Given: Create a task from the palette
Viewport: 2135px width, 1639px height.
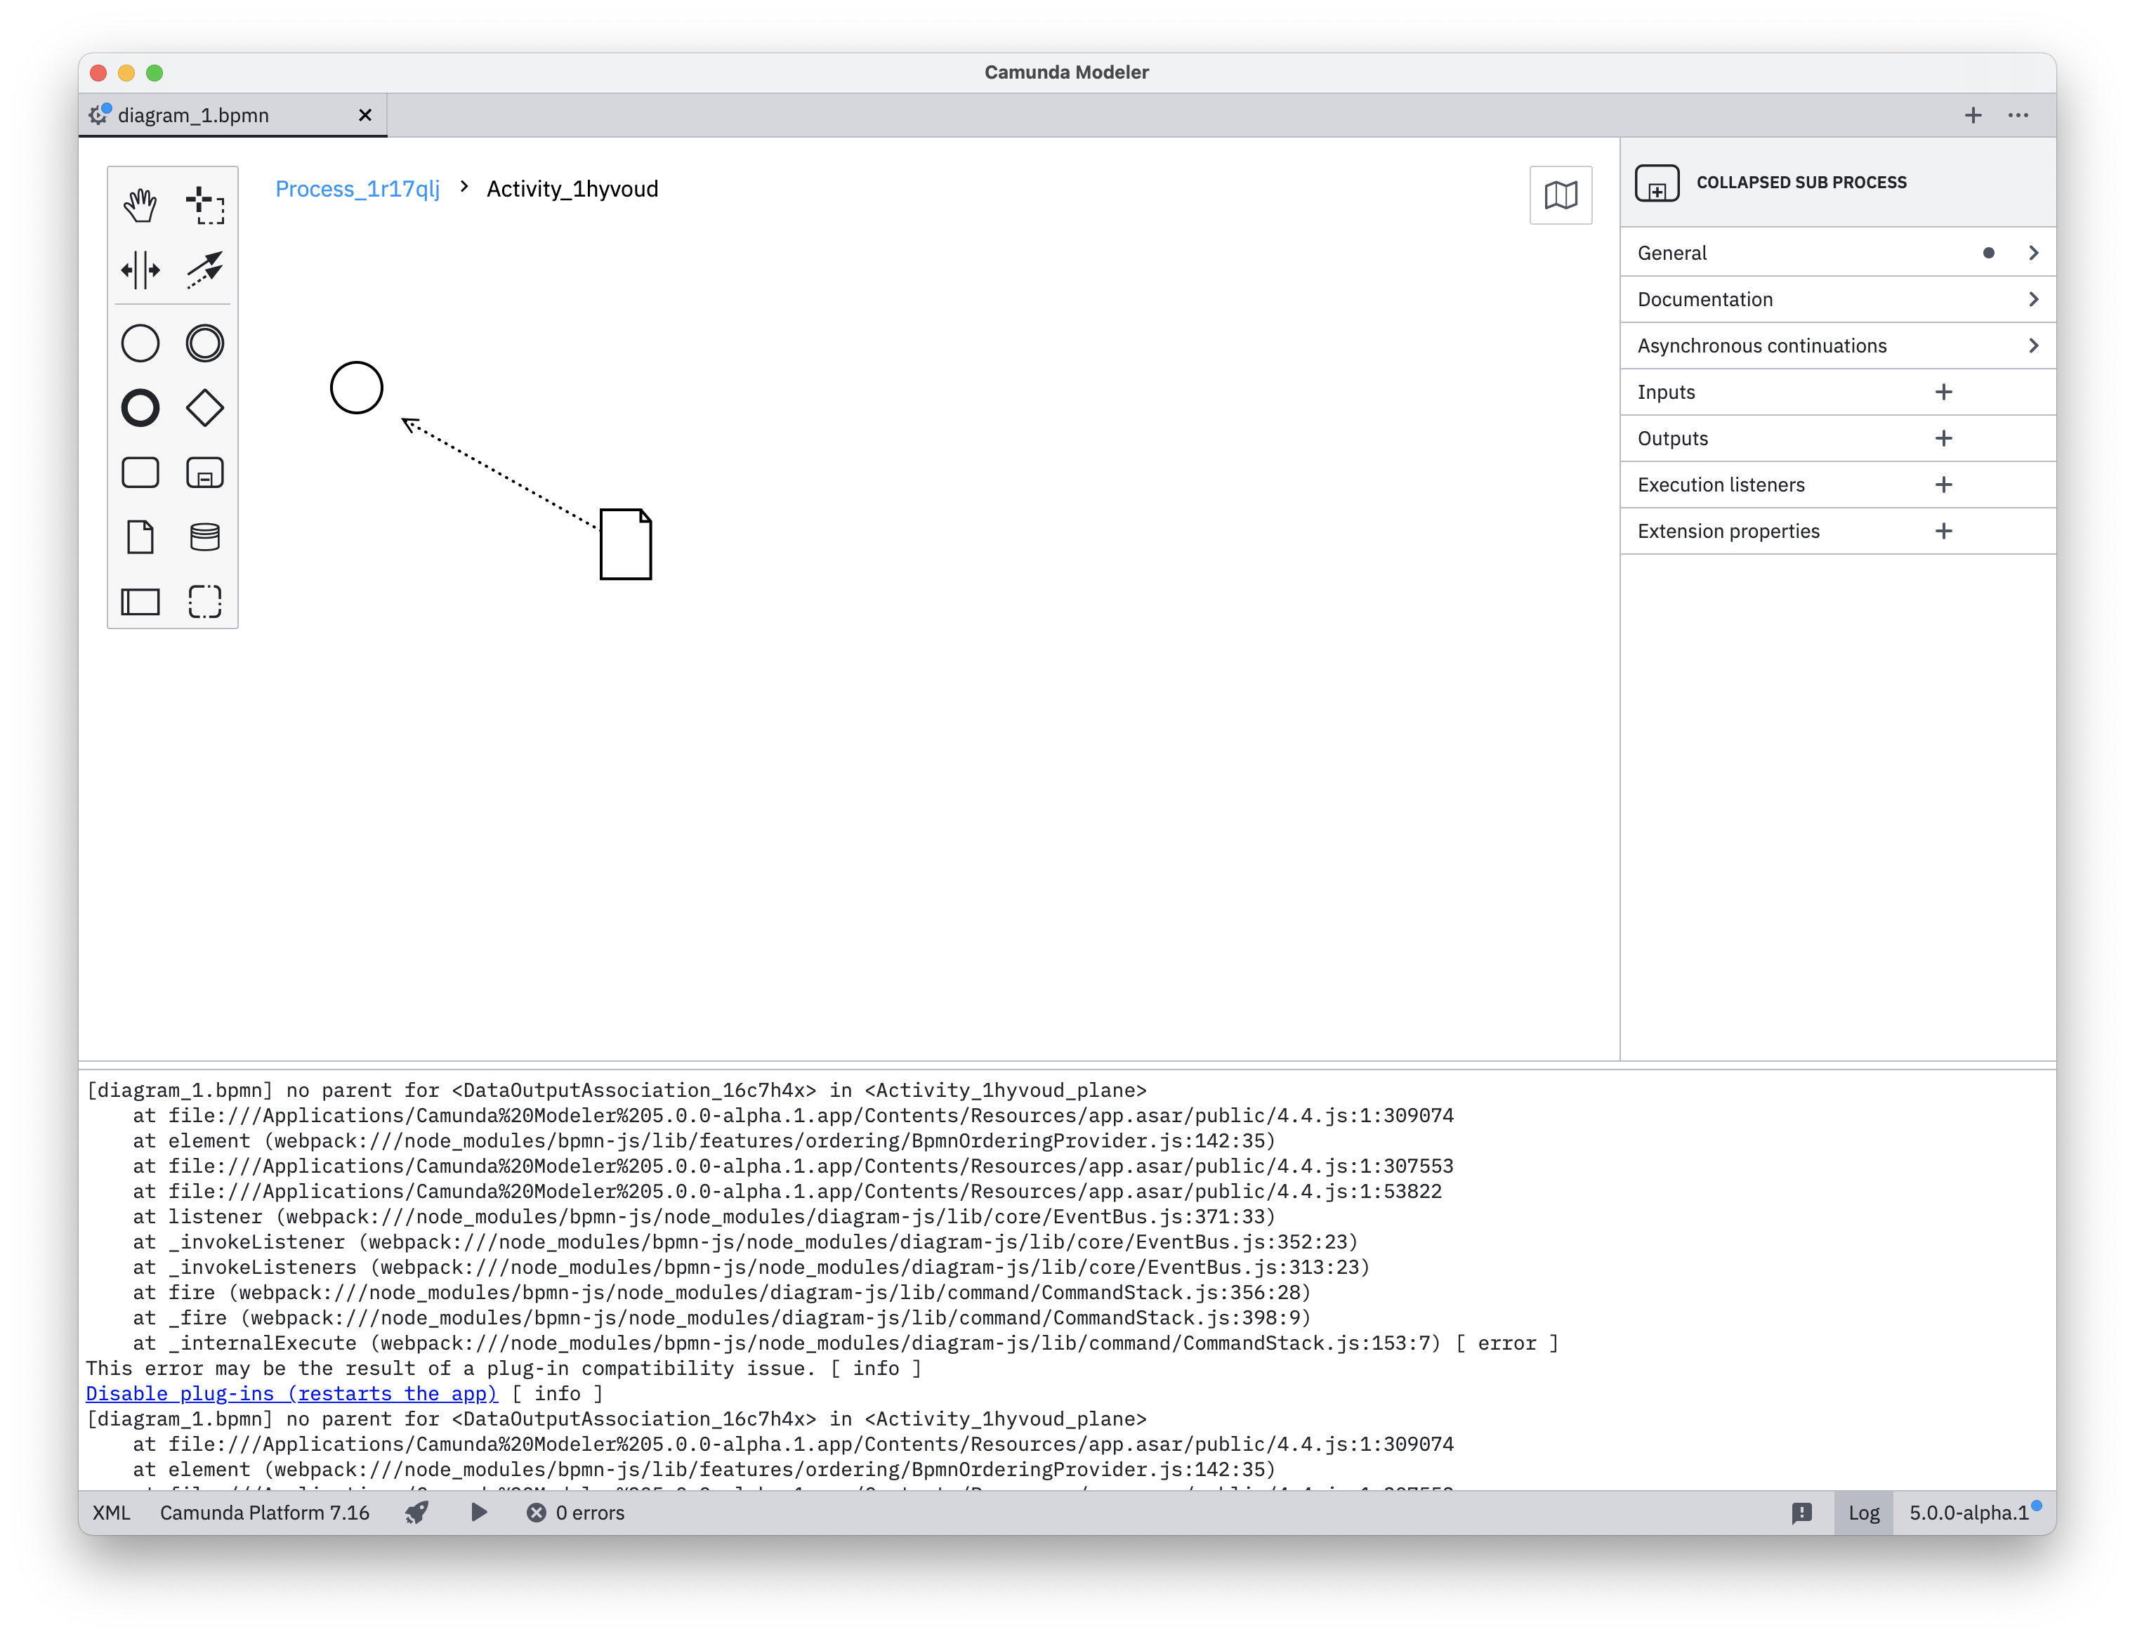Looking at the screenshot, I should (x=140, y=472).
